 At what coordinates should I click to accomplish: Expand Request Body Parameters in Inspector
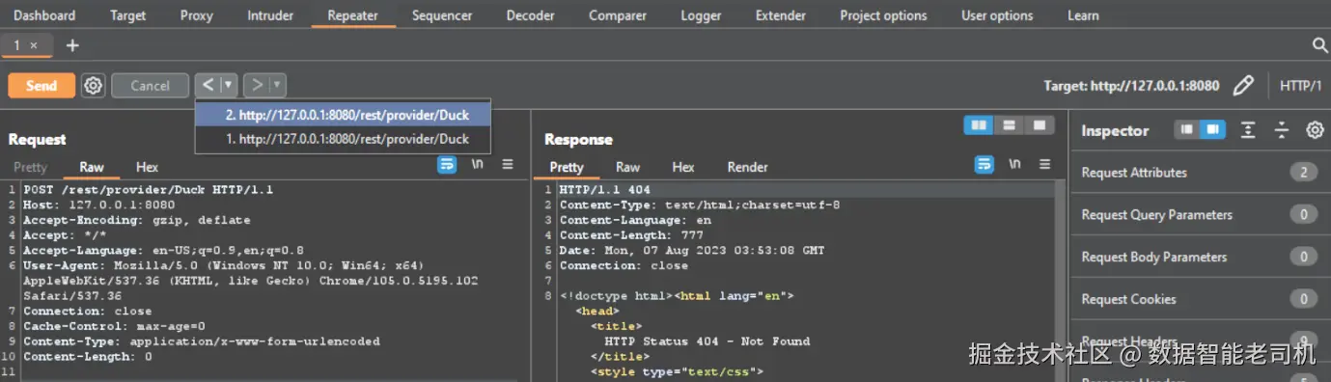point(1199,258)
